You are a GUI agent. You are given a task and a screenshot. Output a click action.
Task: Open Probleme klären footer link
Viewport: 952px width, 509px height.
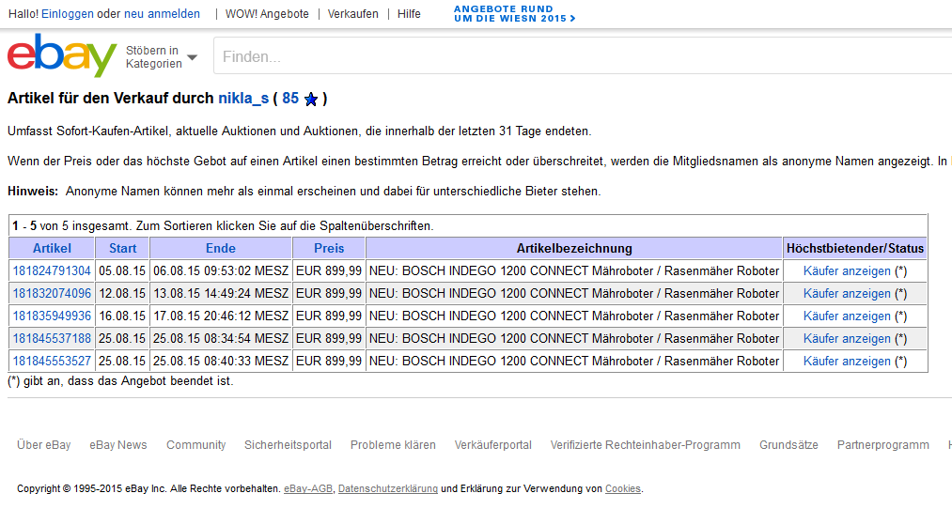pos(393,445)
